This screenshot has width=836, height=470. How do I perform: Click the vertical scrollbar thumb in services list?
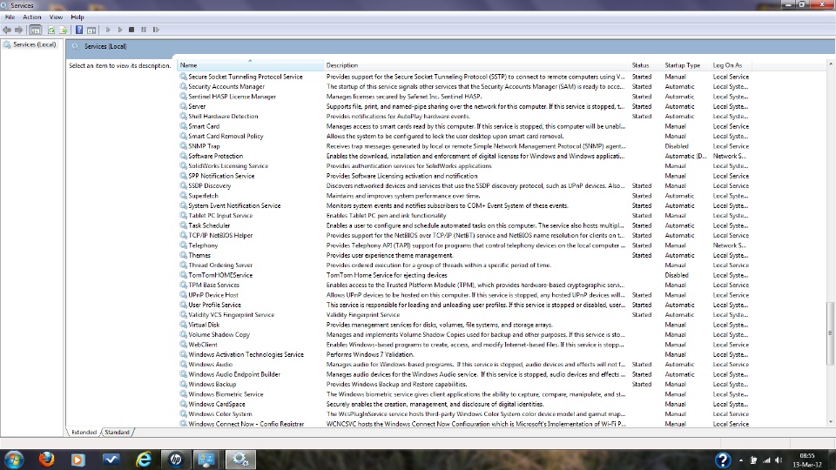point(830,333)
